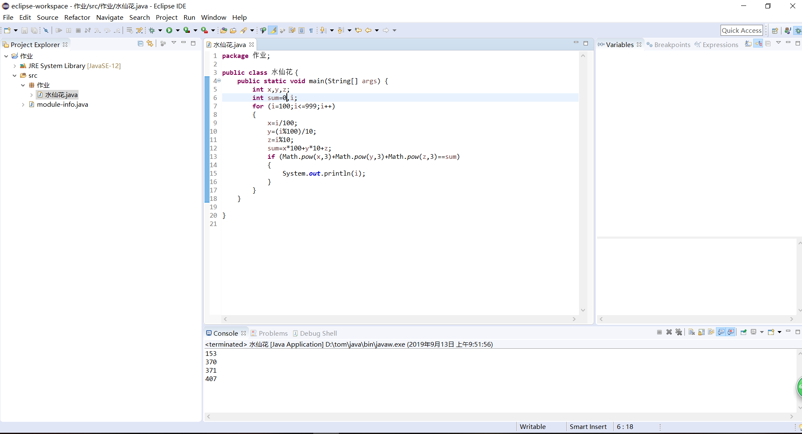Screen dimensions: 802x434
Task: Collapse the 作业 project tree node
Action: coord(6,56)
